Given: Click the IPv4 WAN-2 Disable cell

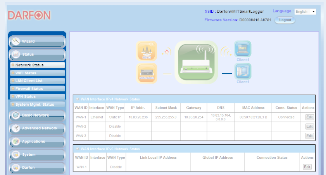Looking at the screenshot, I should (115, 127).
